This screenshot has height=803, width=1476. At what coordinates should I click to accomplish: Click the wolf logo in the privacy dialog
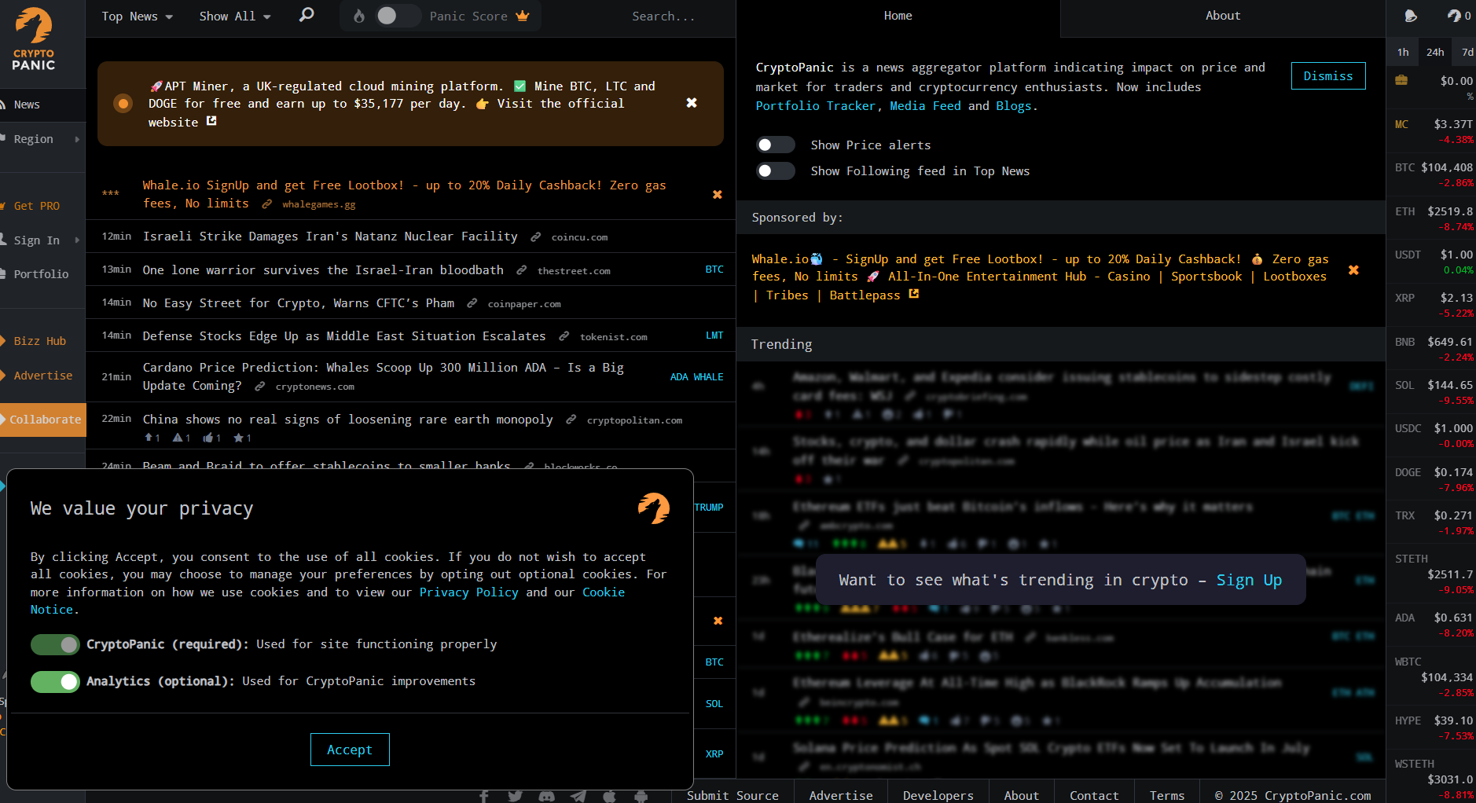tap(654, 508)
